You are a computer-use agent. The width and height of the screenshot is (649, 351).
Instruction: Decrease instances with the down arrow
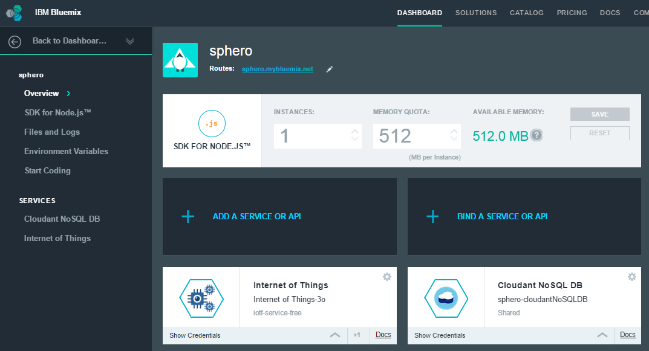click(x=354, y=138)
